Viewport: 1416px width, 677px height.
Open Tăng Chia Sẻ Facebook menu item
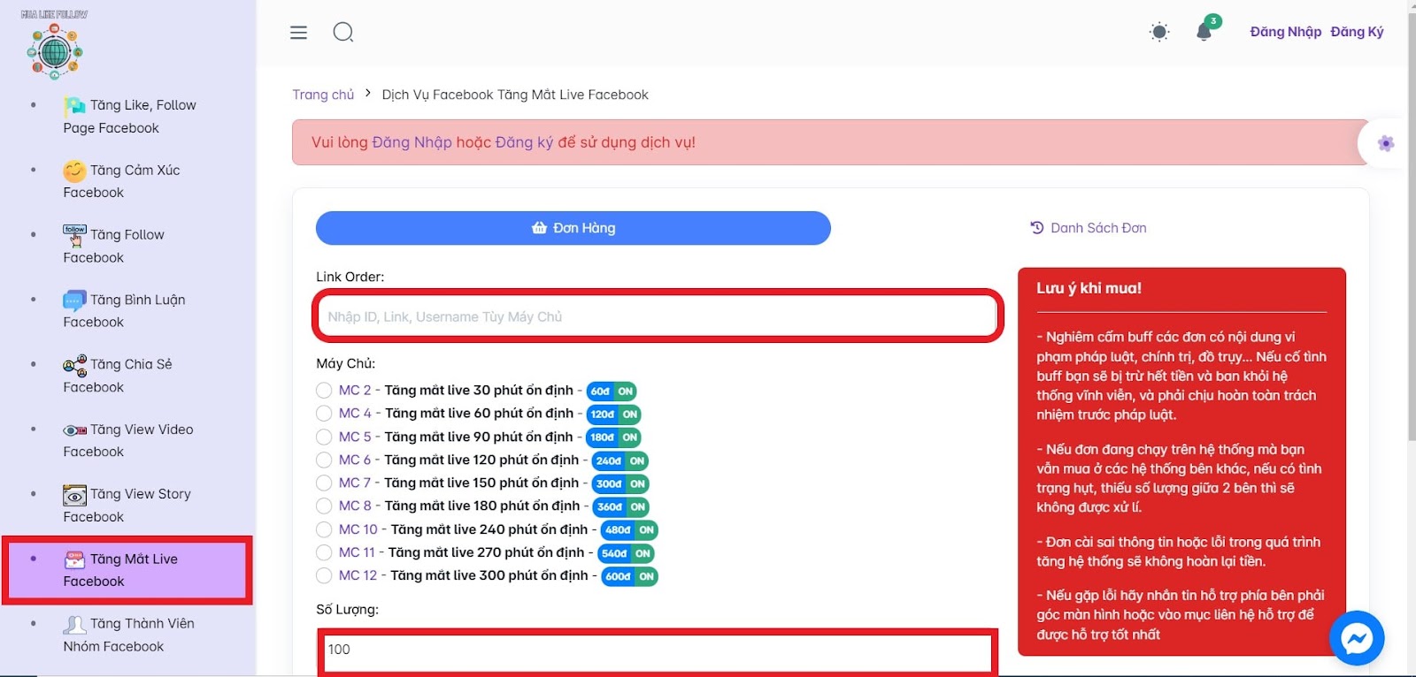(118, 376)
